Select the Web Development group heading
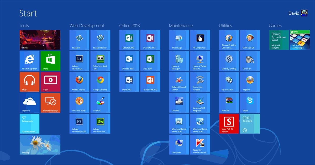 click(87, 26)
